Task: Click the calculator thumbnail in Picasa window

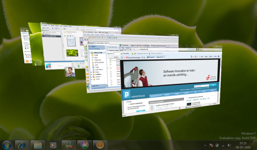Action: [x=71, y=42]
